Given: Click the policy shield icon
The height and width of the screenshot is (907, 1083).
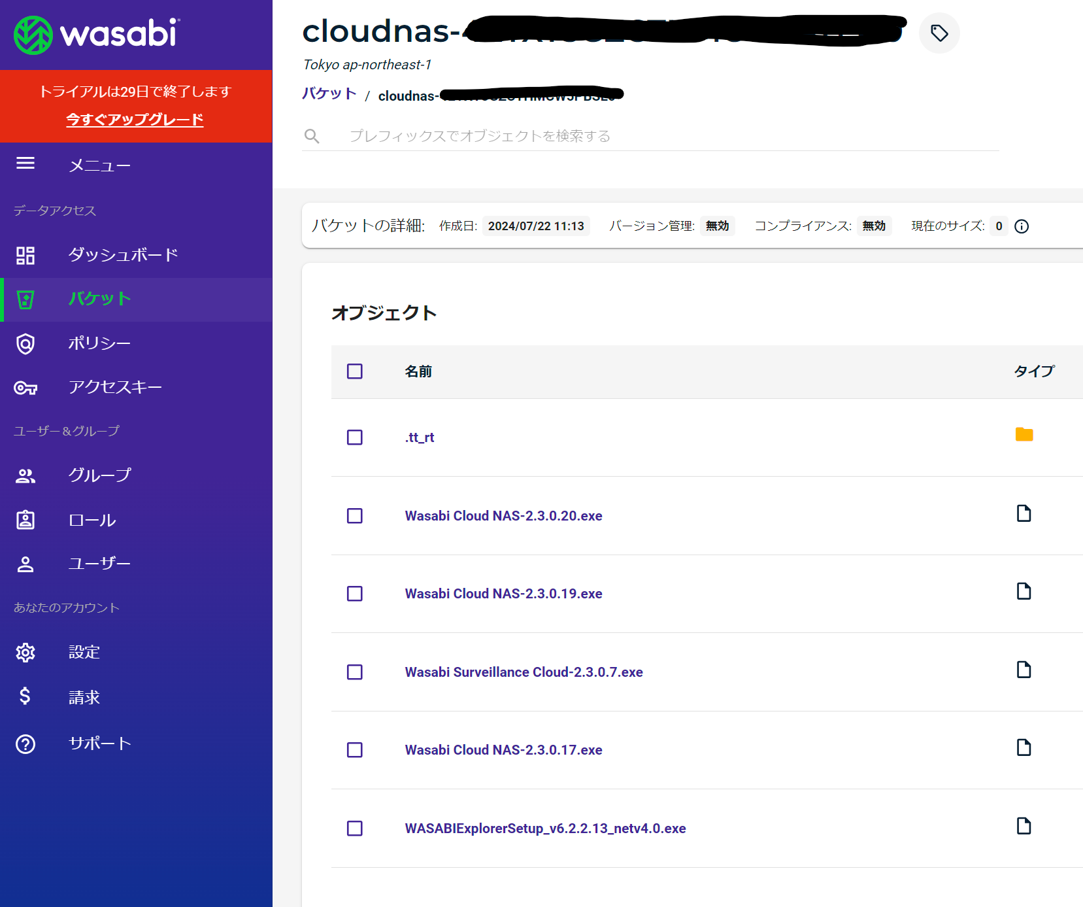Looking at the screenshot, I should click(x=25, y=343).
